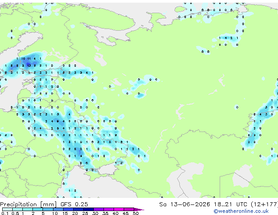This screenshot has height=215, width=278.
Task: Select the 'GFS 0.25' model label
Action: (x=74, y=204)
